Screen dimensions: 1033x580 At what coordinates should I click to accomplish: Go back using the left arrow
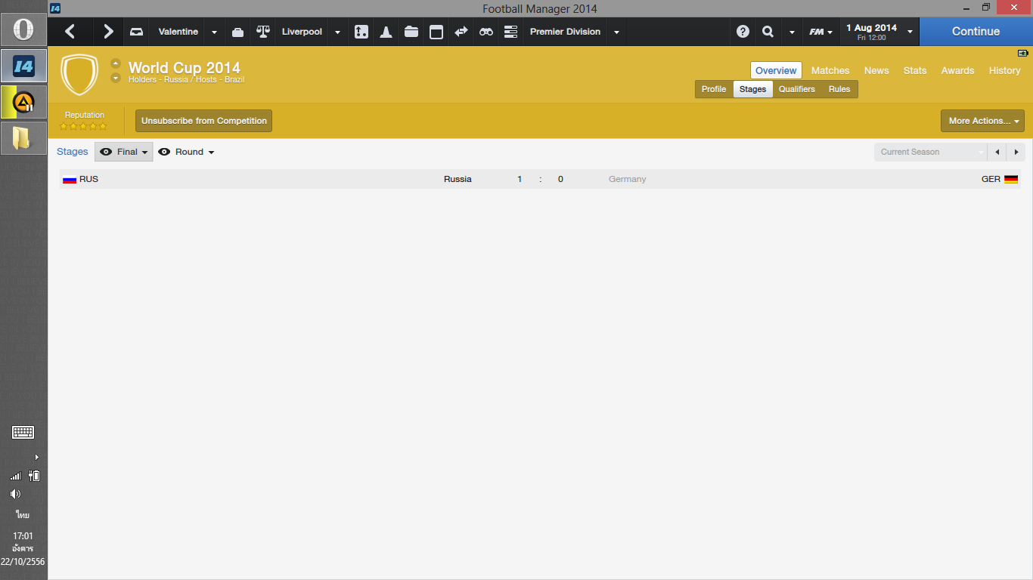[70, 32]
